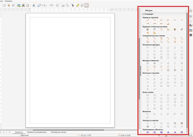Insert a special character with Omega icon
193x137 pixels.
pos(28,5)
